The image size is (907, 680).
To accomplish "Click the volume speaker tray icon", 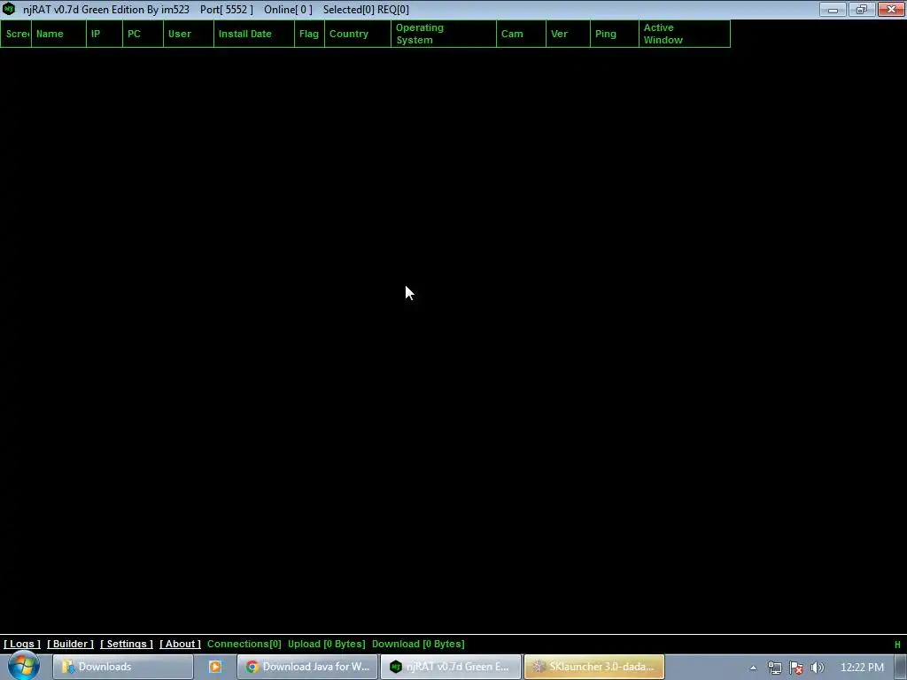I will pyautogui.click(x=817, y=668).
